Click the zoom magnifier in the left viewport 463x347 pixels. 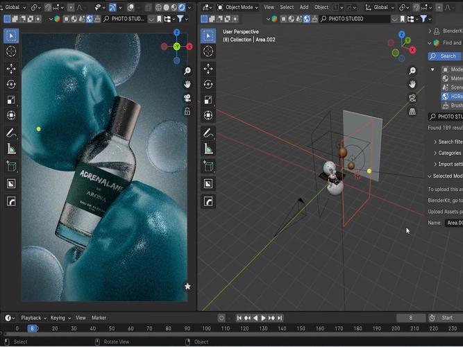[187, 71]
